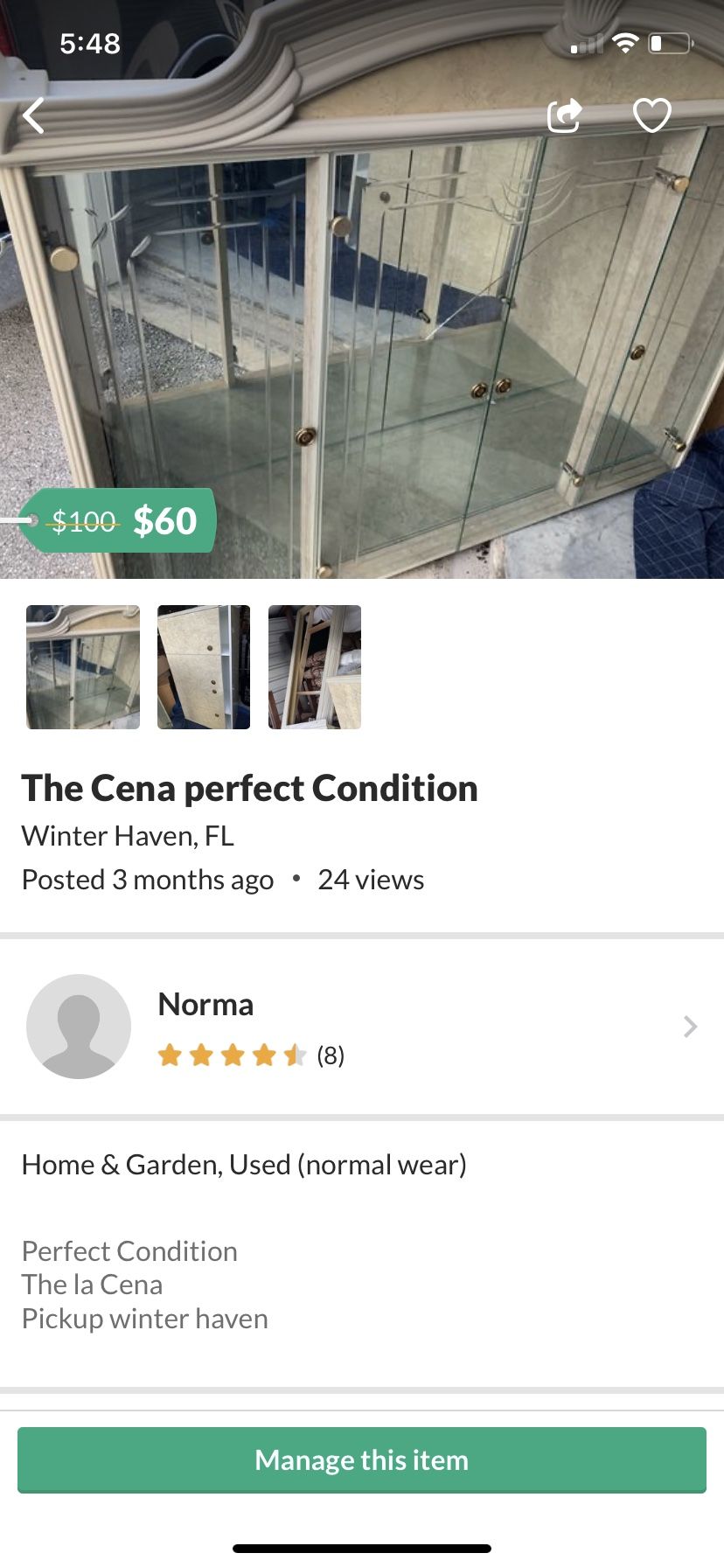View the third thumbnail photo
Screen dimensions: 724x1567
[x=315, y=667]
